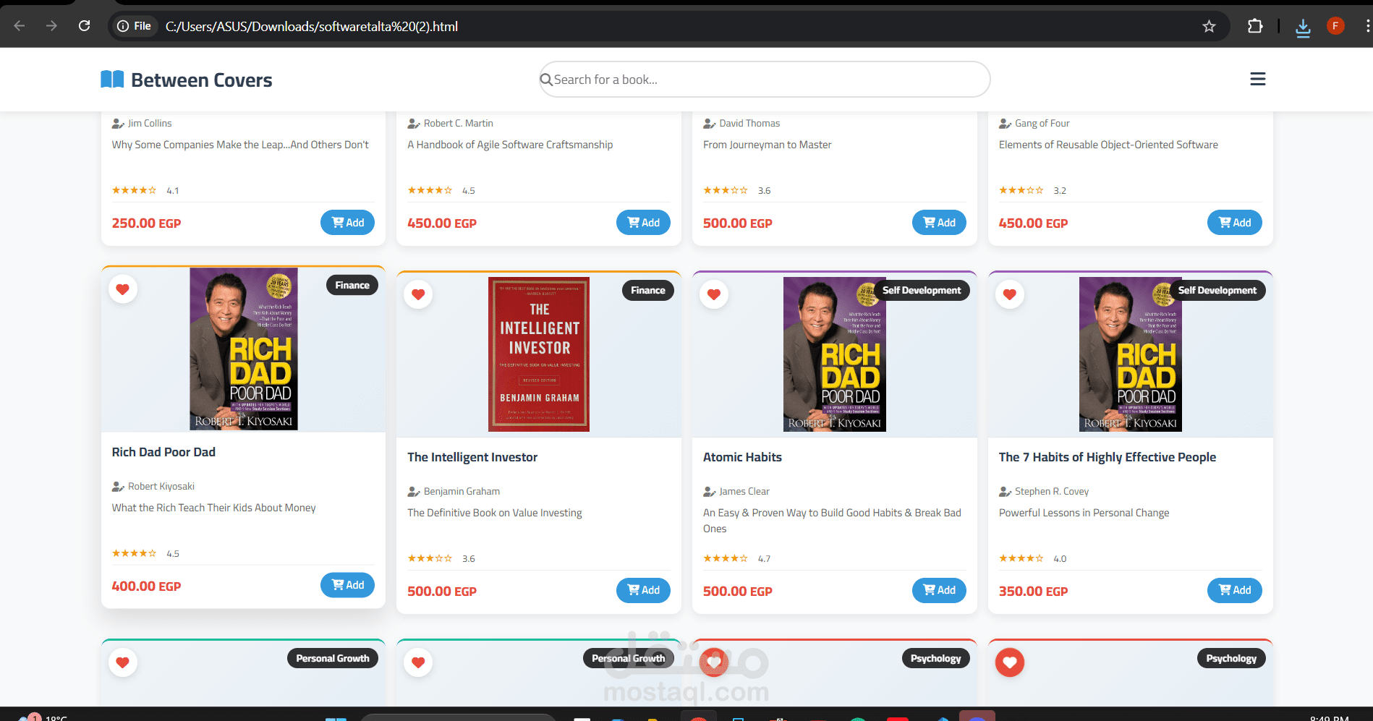This screenshot has height=721, width=1373.
Task: View site information via the File icon
Action: click(x=134, y=26)
